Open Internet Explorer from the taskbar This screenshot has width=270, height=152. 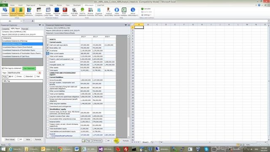(x=11, y=149)
